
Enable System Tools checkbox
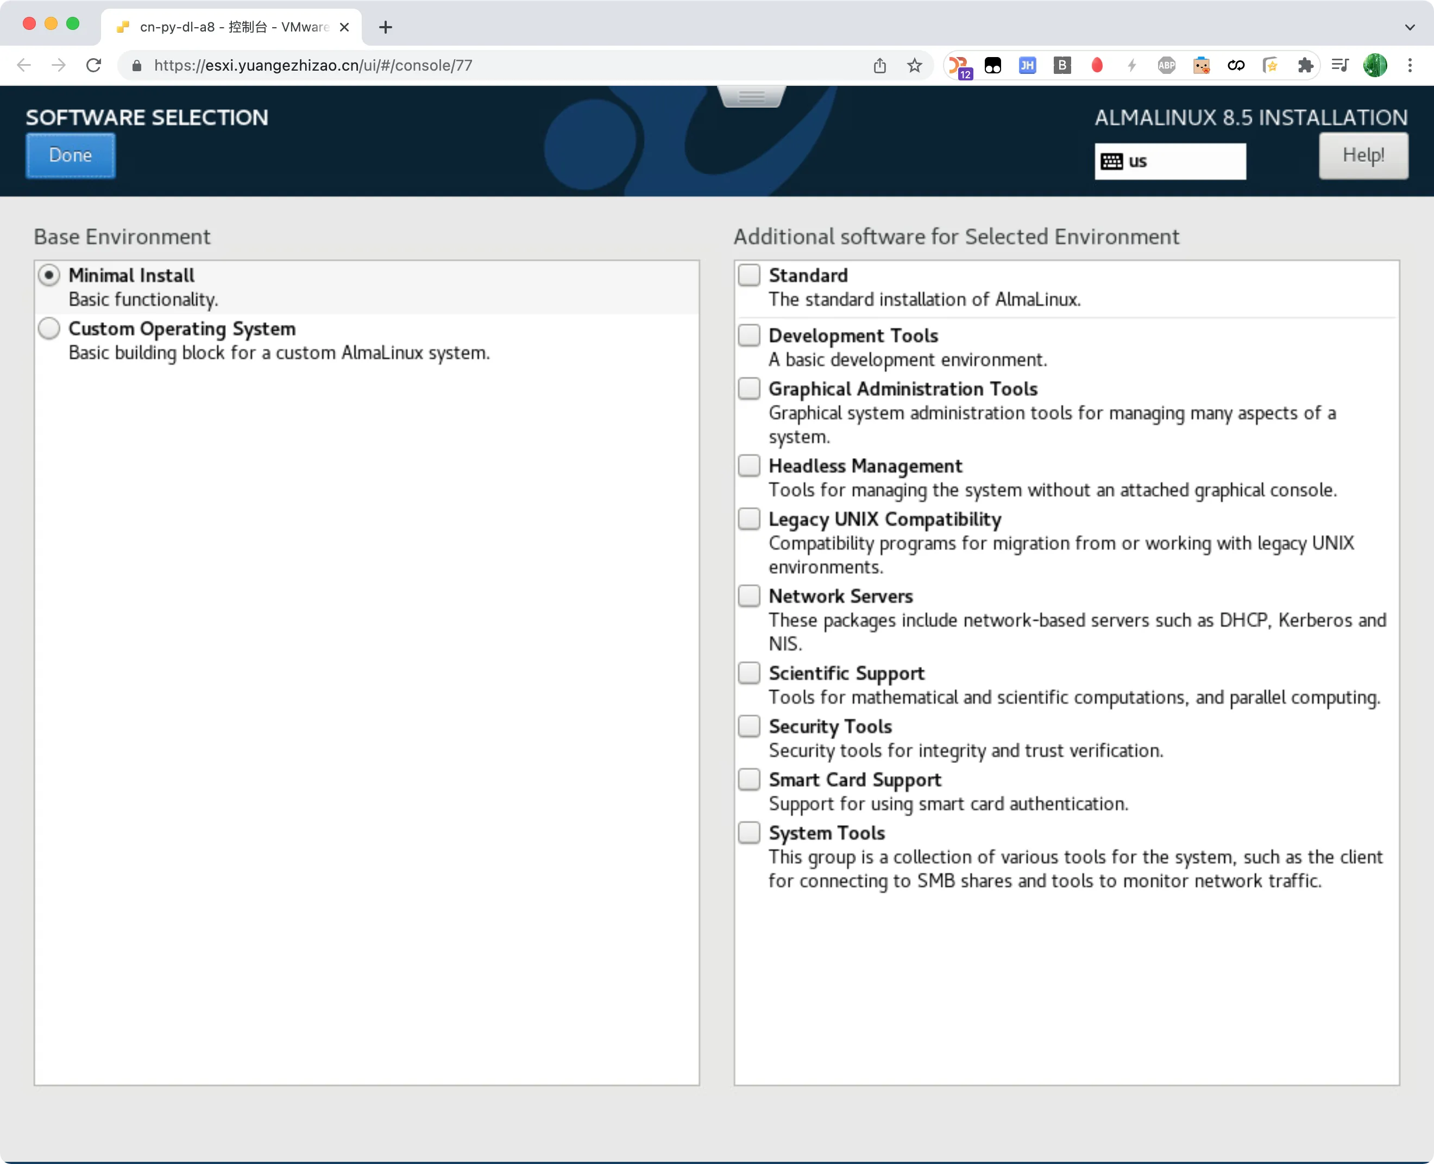click(749, 833)
